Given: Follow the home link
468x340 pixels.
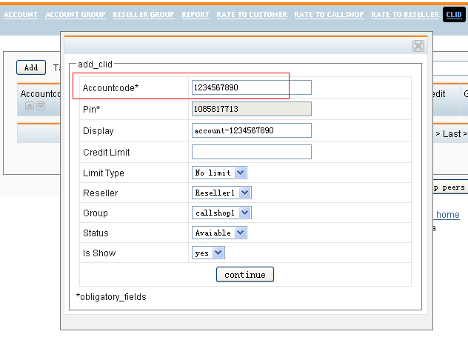Looking at the screenshot, I should (447, 215).
